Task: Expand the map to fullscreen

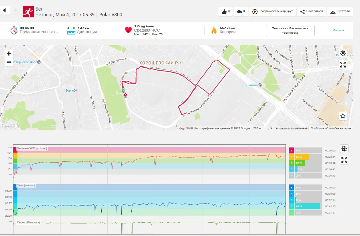Action: pyautogui.click(x=343, y=65)
